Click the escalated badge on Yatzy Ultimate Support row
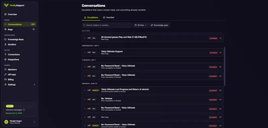268x128 pixels. pos(213,53)
